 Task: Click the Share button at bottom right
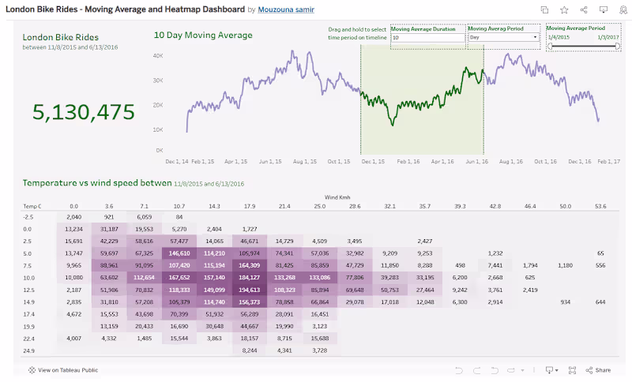[x=599, y=369]
